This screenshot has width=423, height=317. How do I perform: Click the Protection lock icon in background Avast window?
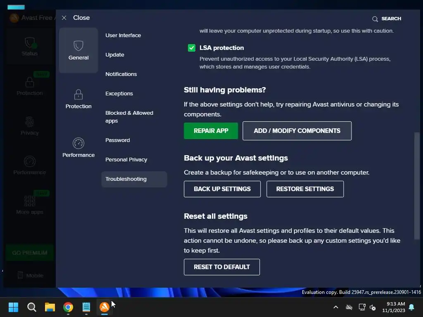30,82
